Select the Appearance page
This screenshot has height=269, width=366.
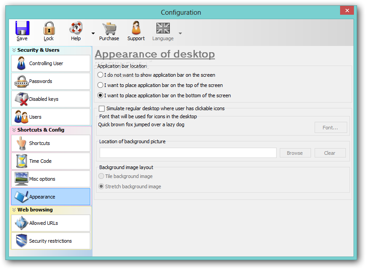(50, 197)
